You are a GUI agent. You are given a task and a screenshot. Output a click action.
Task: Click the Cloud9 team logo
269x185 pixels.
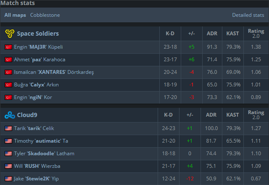coord(9,115)
